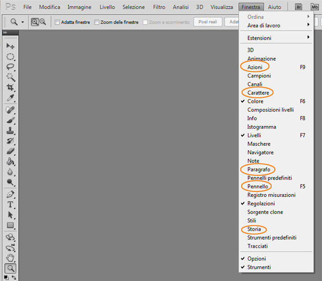The image size is (322, 281).
Task: Select the History Brush tool
Action: pos(10,141)
